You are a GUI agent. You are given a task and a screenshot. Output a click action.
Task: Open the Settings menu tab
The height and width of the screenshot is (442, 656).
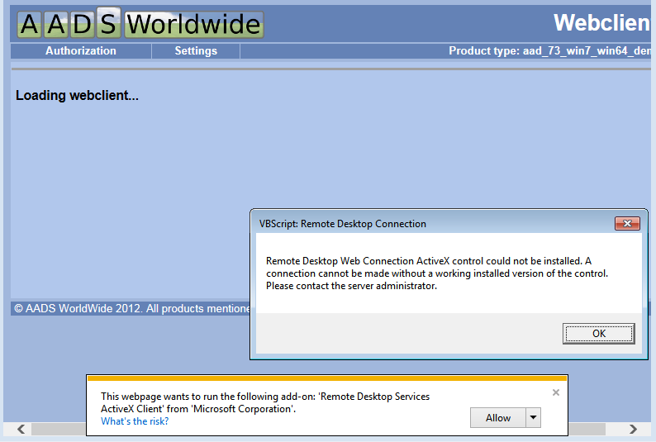pos(196,51)
